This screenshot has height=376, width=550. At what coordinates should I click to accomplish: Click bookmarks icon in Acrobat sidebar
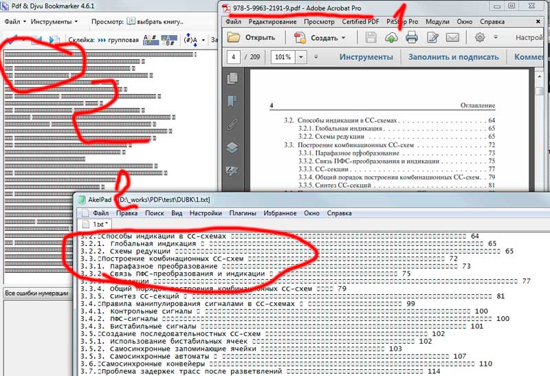coord(232,102)
